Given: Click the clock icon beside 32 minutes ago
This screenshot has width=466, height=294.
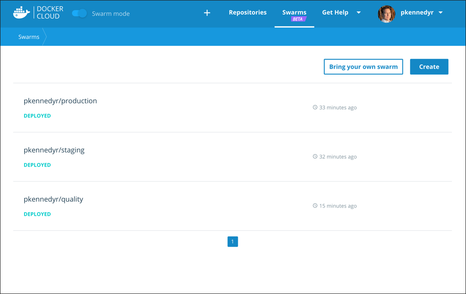Looking at the screenshot, I should 315,157.
